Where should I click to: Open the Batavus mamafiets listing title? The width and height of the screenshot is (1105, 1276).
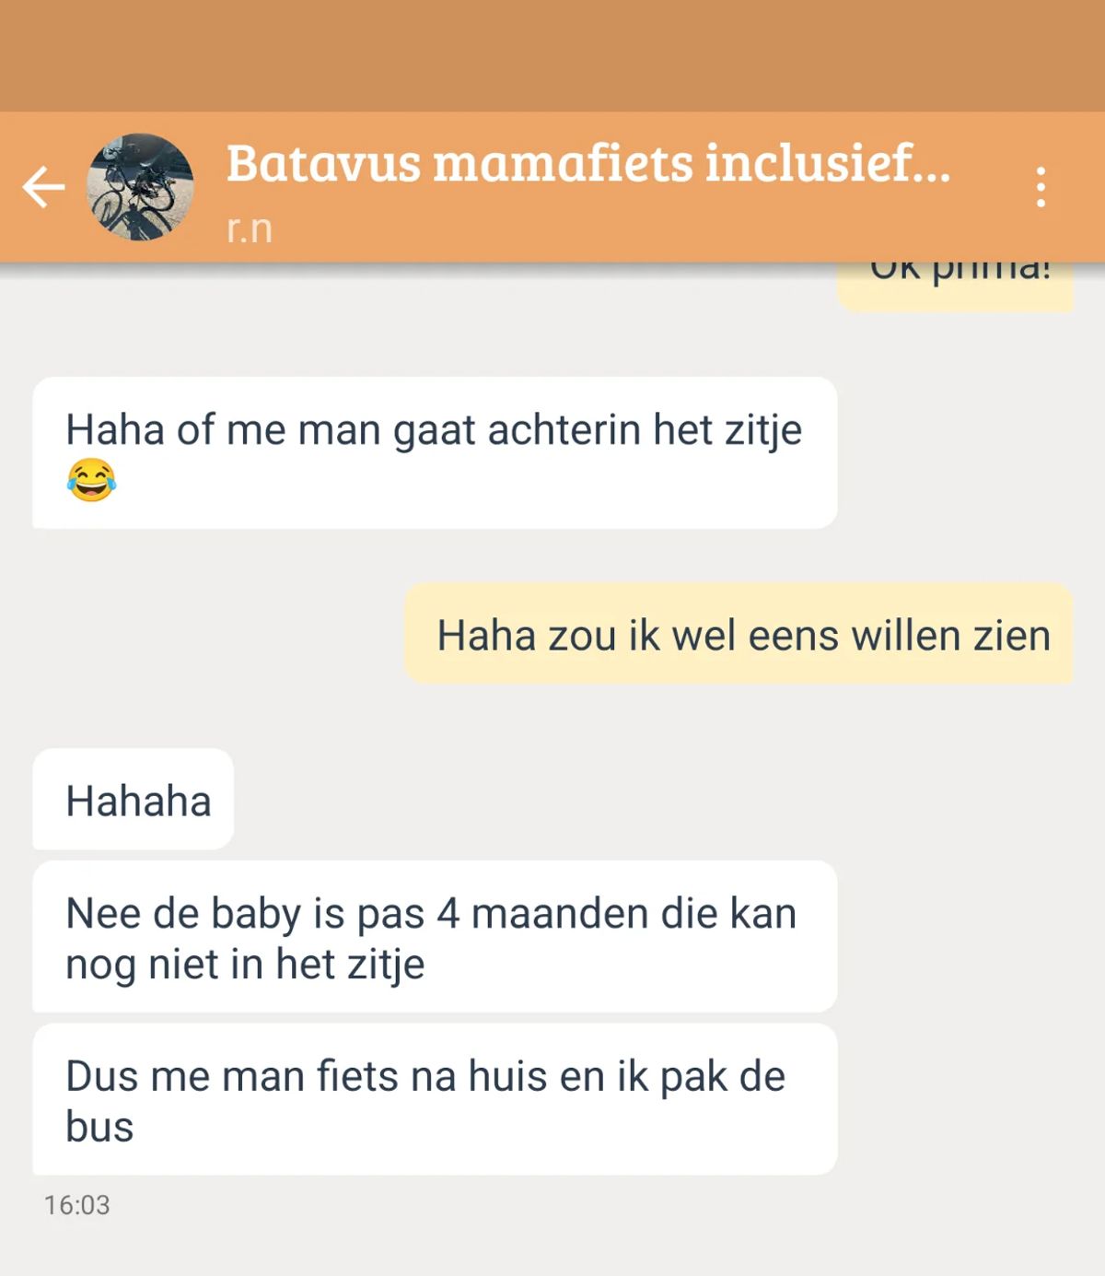click(588, 162)
